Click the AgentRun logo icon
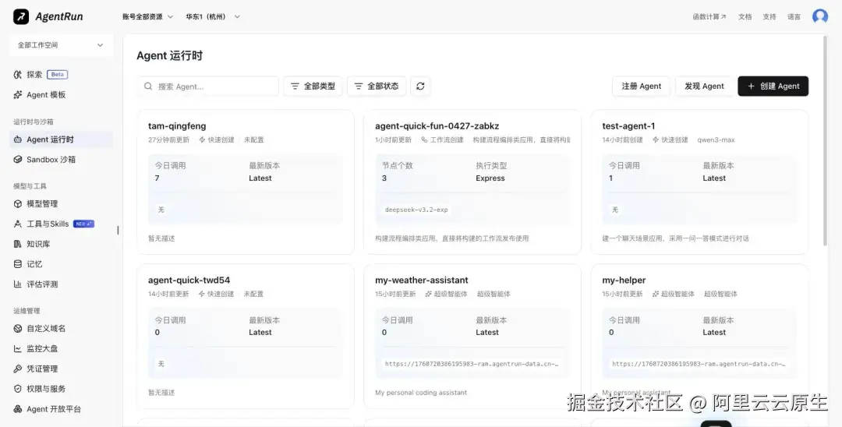 point(21,16)
